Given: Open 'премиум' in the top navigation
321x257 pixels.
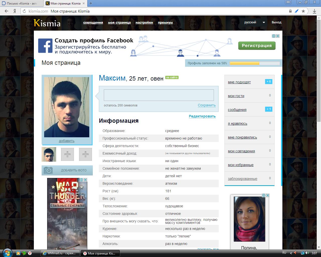Looking at the screenshot, I should (x=165, y=23).
